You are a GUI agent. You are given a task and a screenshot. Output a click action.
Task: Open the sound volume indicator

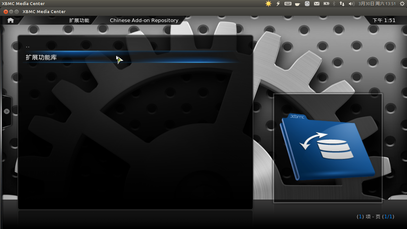[x=352, y=4]
